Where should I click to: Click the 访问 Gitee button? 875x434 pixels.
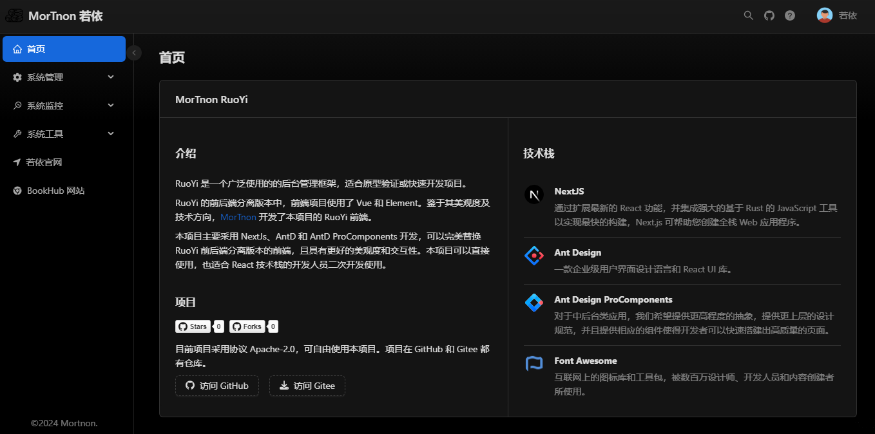click(x=307, y=386)
